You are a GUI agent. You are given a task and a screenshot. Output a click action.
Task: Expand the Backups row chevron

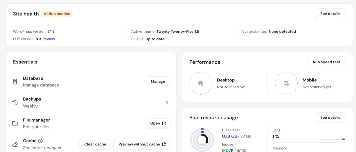[x=167, y=102]
